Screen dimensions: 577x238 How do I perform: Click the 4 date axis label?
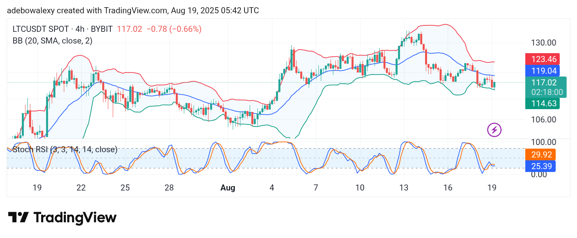(x=272, y=188)
